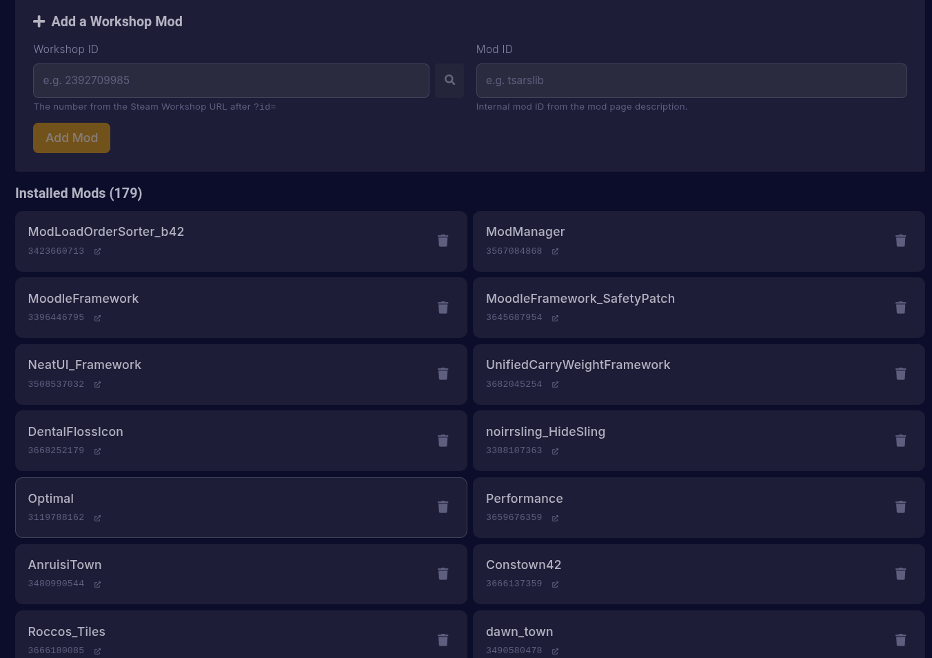
Task: Open DentalFlossIcon's external link icon
Action: coord(97,450)
